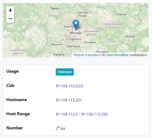Viewport: 152px width, 138px height.
Task: Select the hostname value 91.106.113.201
Action: [69, 100]
